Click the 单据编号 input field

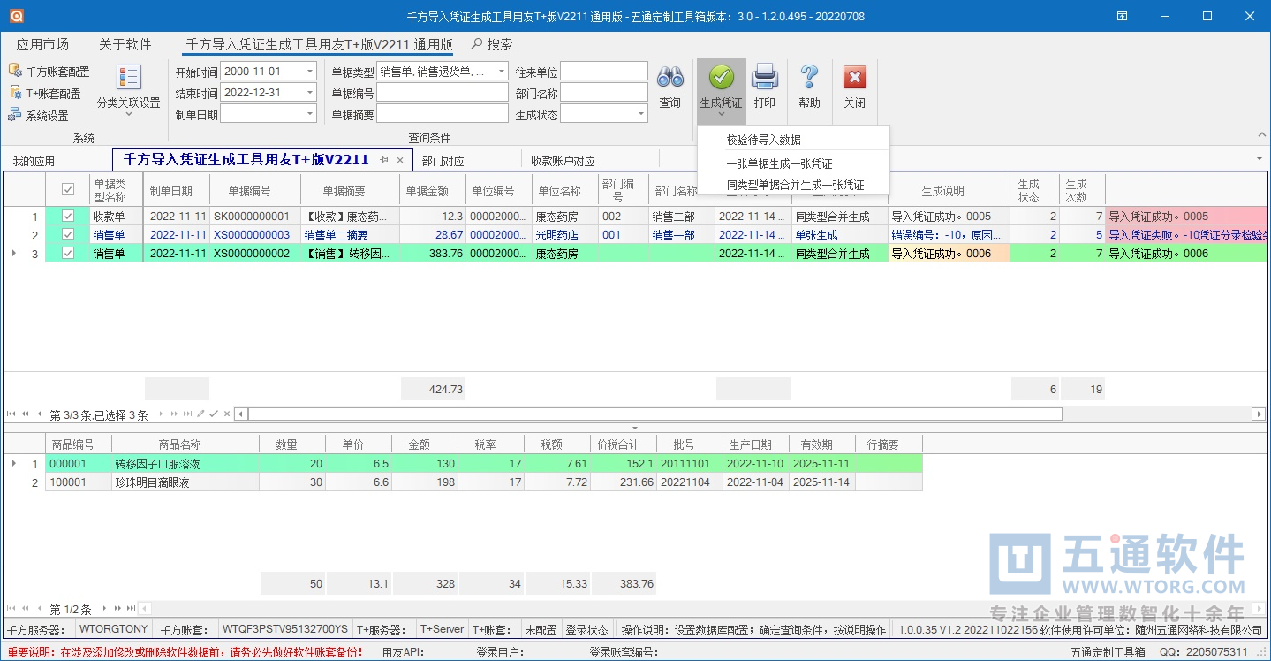[443, 93]
